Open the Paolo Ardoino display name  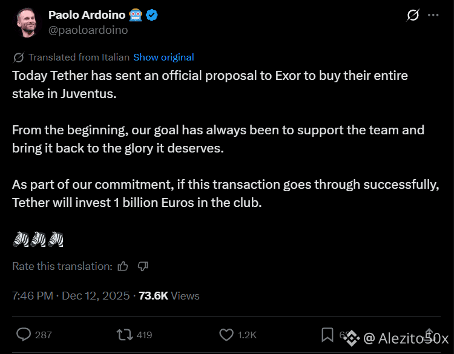pyautogui.click(x=87, y=15)
